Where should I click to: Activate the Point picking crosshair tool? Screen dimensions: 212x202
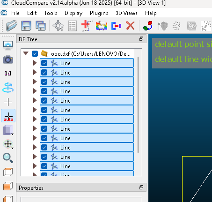point(58,25)
